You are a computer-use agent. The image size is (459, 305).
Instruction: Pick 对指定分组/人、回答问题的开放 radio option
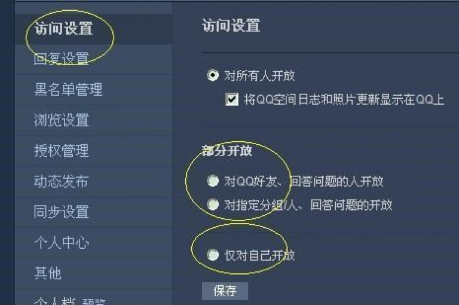[213, 205]
